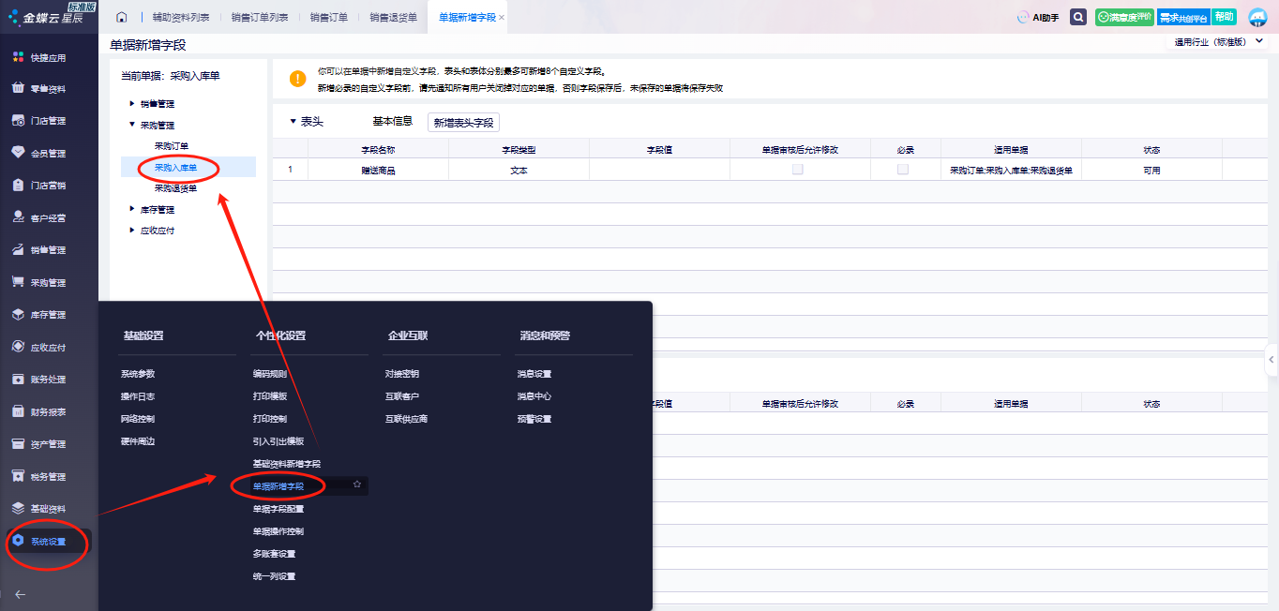The width and height of the screenshot is (1279, 611).
Task: Collapse the 采购管理 tree node
Action: coord(132,125)
